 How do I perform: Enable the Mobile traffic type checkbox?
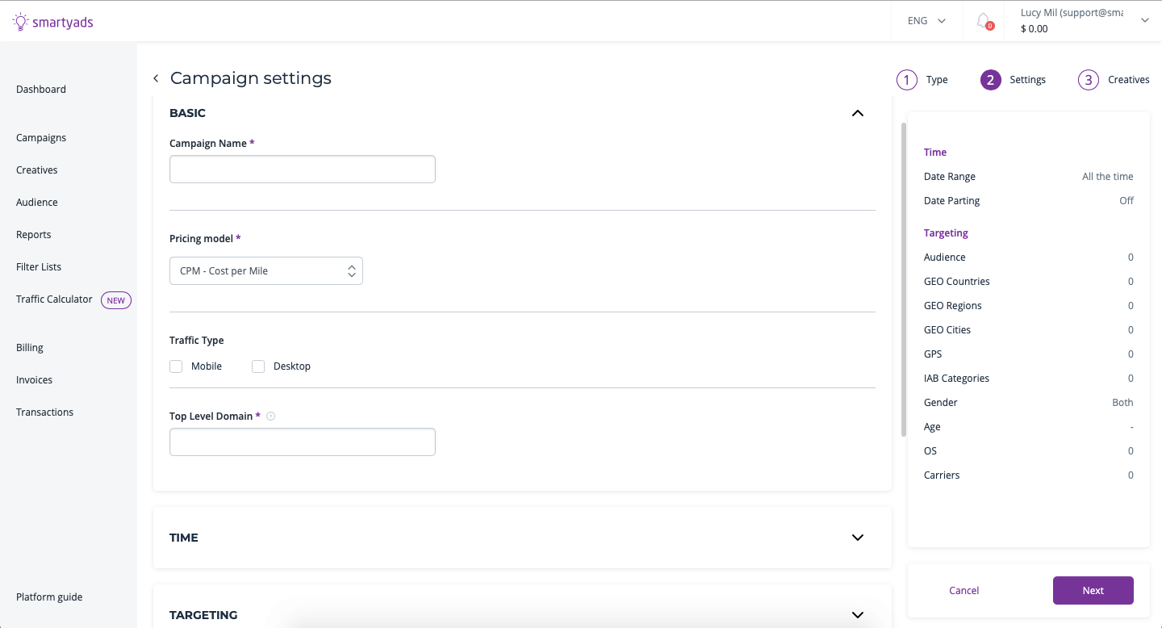pyautogui.click(x=176, y=366)
